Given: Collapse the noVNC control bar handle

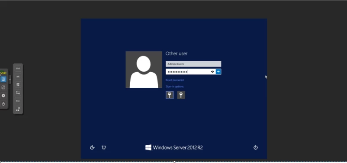Looking at the screenshot, I should pyautogui.click(x=10, y=79).
